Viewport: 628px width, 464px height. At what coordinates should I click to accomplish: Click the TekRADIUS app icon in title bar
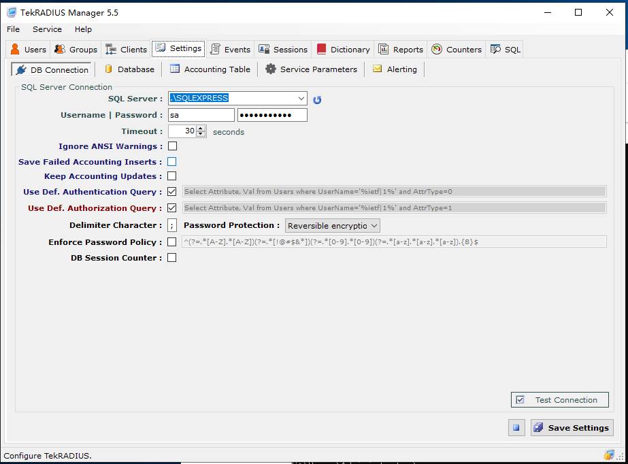[x=12, y=12]
